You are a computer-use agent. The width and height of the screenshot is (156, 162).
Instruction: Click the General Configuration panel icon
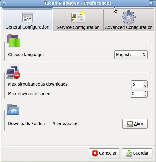pyautogui.click(x=28, y=17)
